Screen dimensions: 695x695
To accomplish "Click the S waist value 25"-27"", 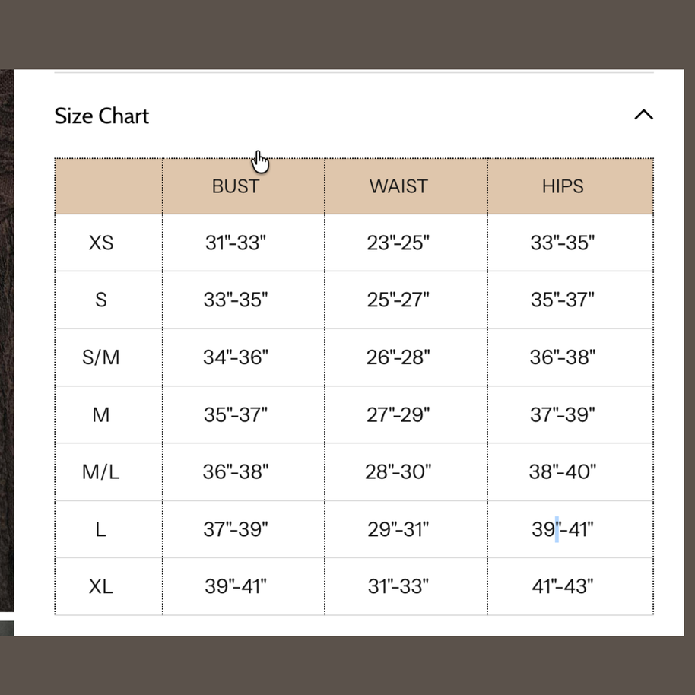I will coord(398,300).
